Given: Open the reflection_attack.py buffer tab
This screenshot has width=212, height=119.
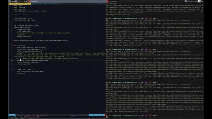Looking at the screenshot, I should point(46,4).
